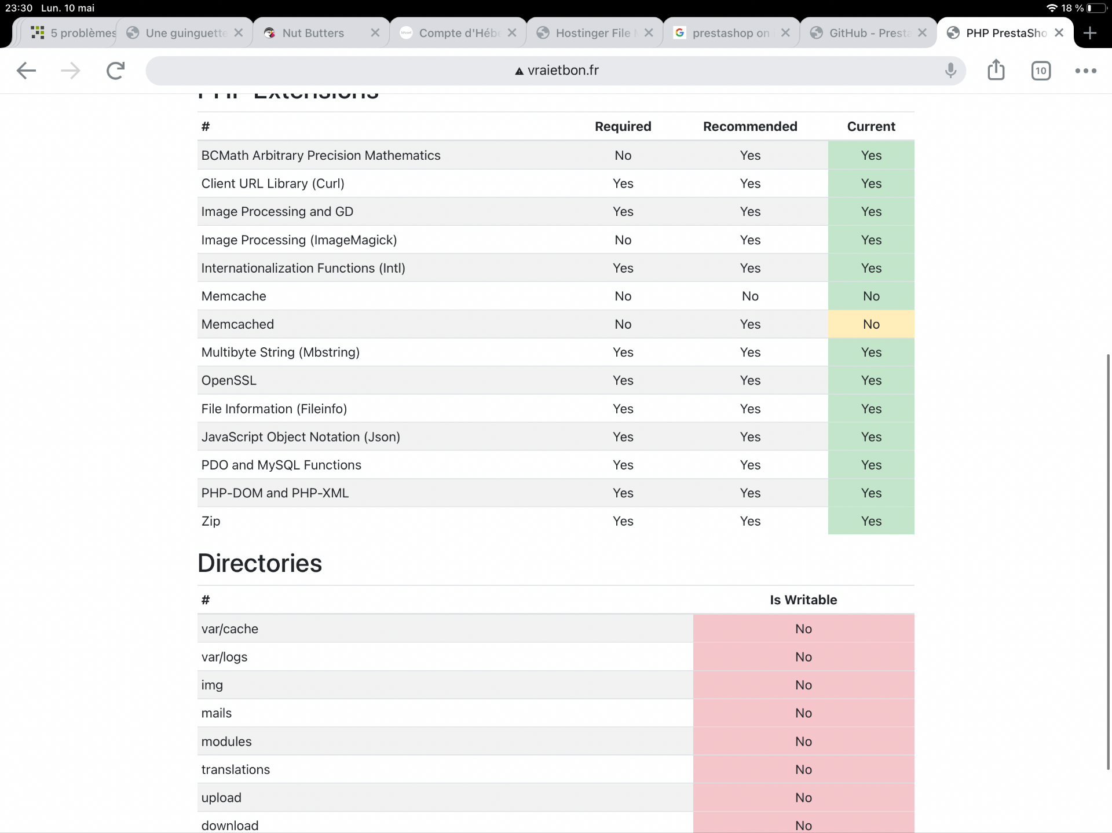Click the Is Writable column header
The height and width of the screenshot is (833, 1112).
(803, 600)
